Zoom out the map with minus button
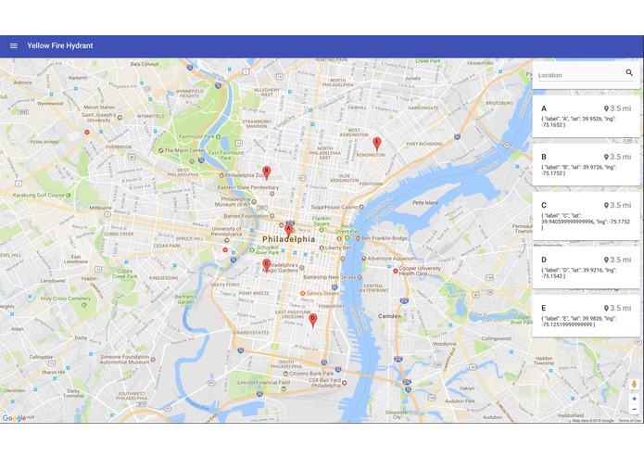Image resolution: width=644 pixels, height=458 pixels. [634, 409]
